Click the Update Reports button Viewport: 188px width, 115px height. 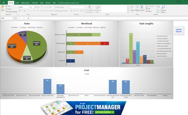(179, 30)
